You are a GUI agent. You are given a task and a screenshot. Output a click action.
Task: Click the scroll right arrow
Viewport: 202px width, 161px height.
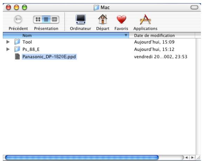[x=192, y=157]
